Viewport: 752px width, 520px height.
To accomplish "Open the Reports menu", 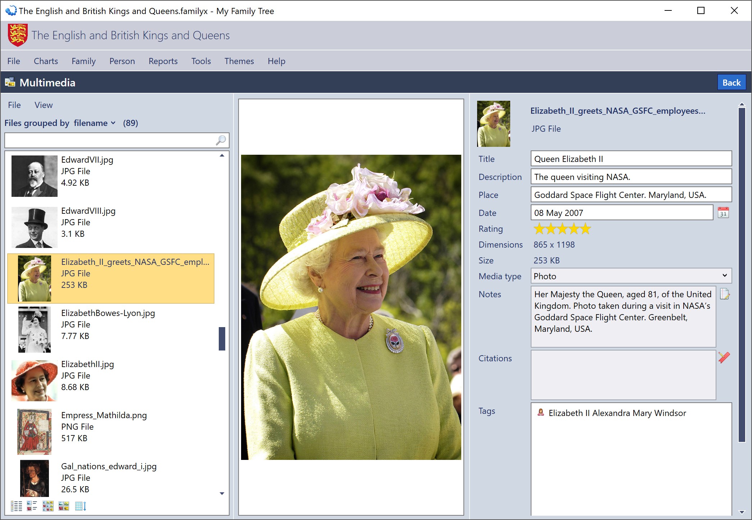I will pyautogui.click(x=163, y=61).
